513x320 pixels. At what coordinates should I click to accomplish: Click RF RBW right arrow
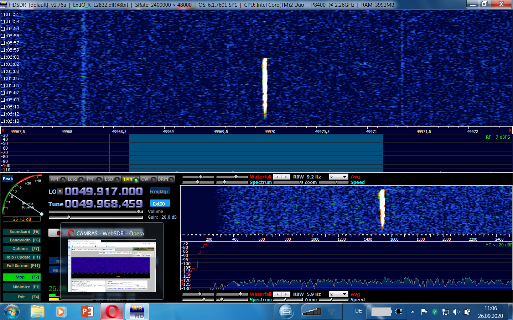tap(286, 177)
